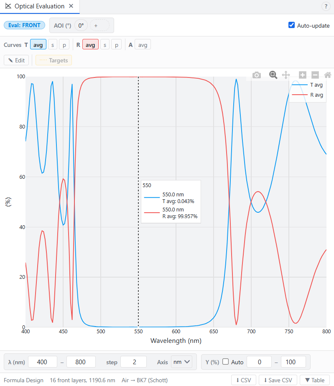Click the Save CSV button
Viewport: 334px width, 386px height.
pyautogui.click(x=278, y=380)
